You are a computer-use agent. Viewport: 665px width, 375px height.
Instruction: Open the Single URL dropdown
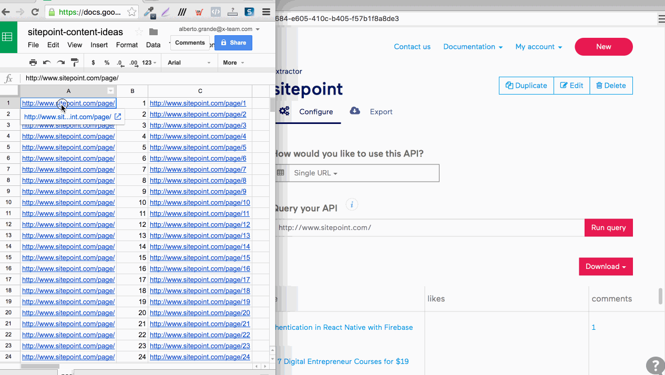315,173
